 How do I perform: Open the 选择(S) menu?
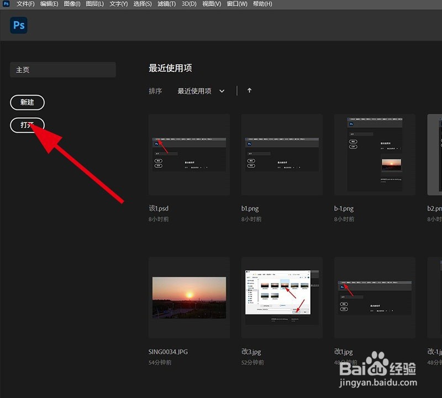[x=143, y=4]
